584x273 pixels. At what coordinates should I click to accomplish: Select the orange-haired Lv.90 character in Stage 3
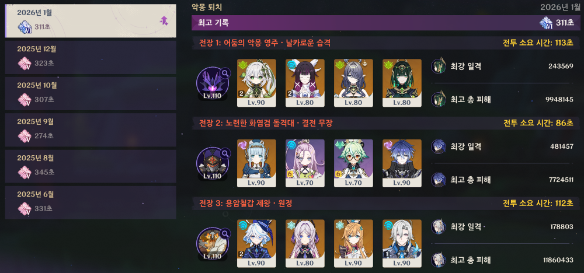(353, 244)
